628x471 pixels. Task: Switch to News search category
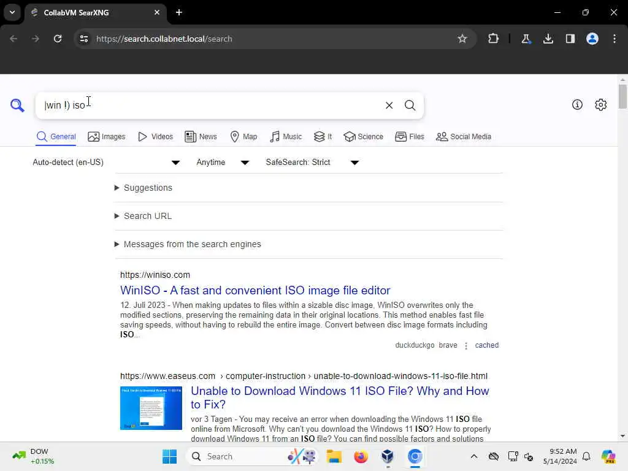point(201,137)
